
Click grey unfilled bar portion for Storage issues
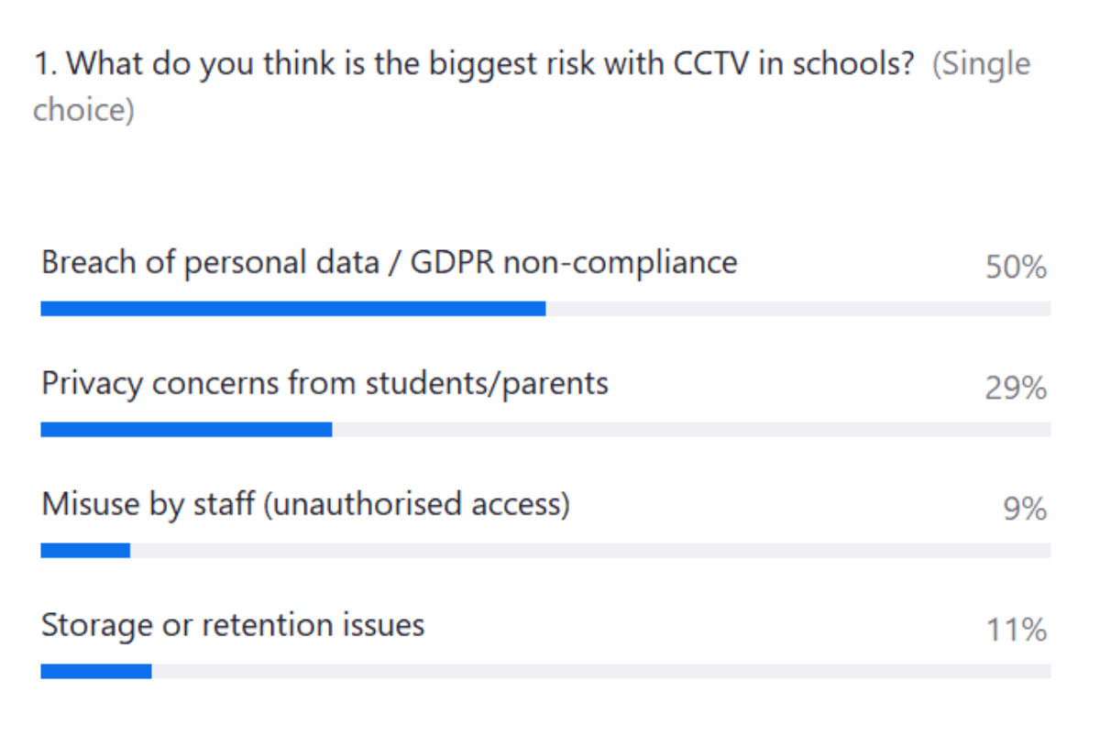pos(601,672)
